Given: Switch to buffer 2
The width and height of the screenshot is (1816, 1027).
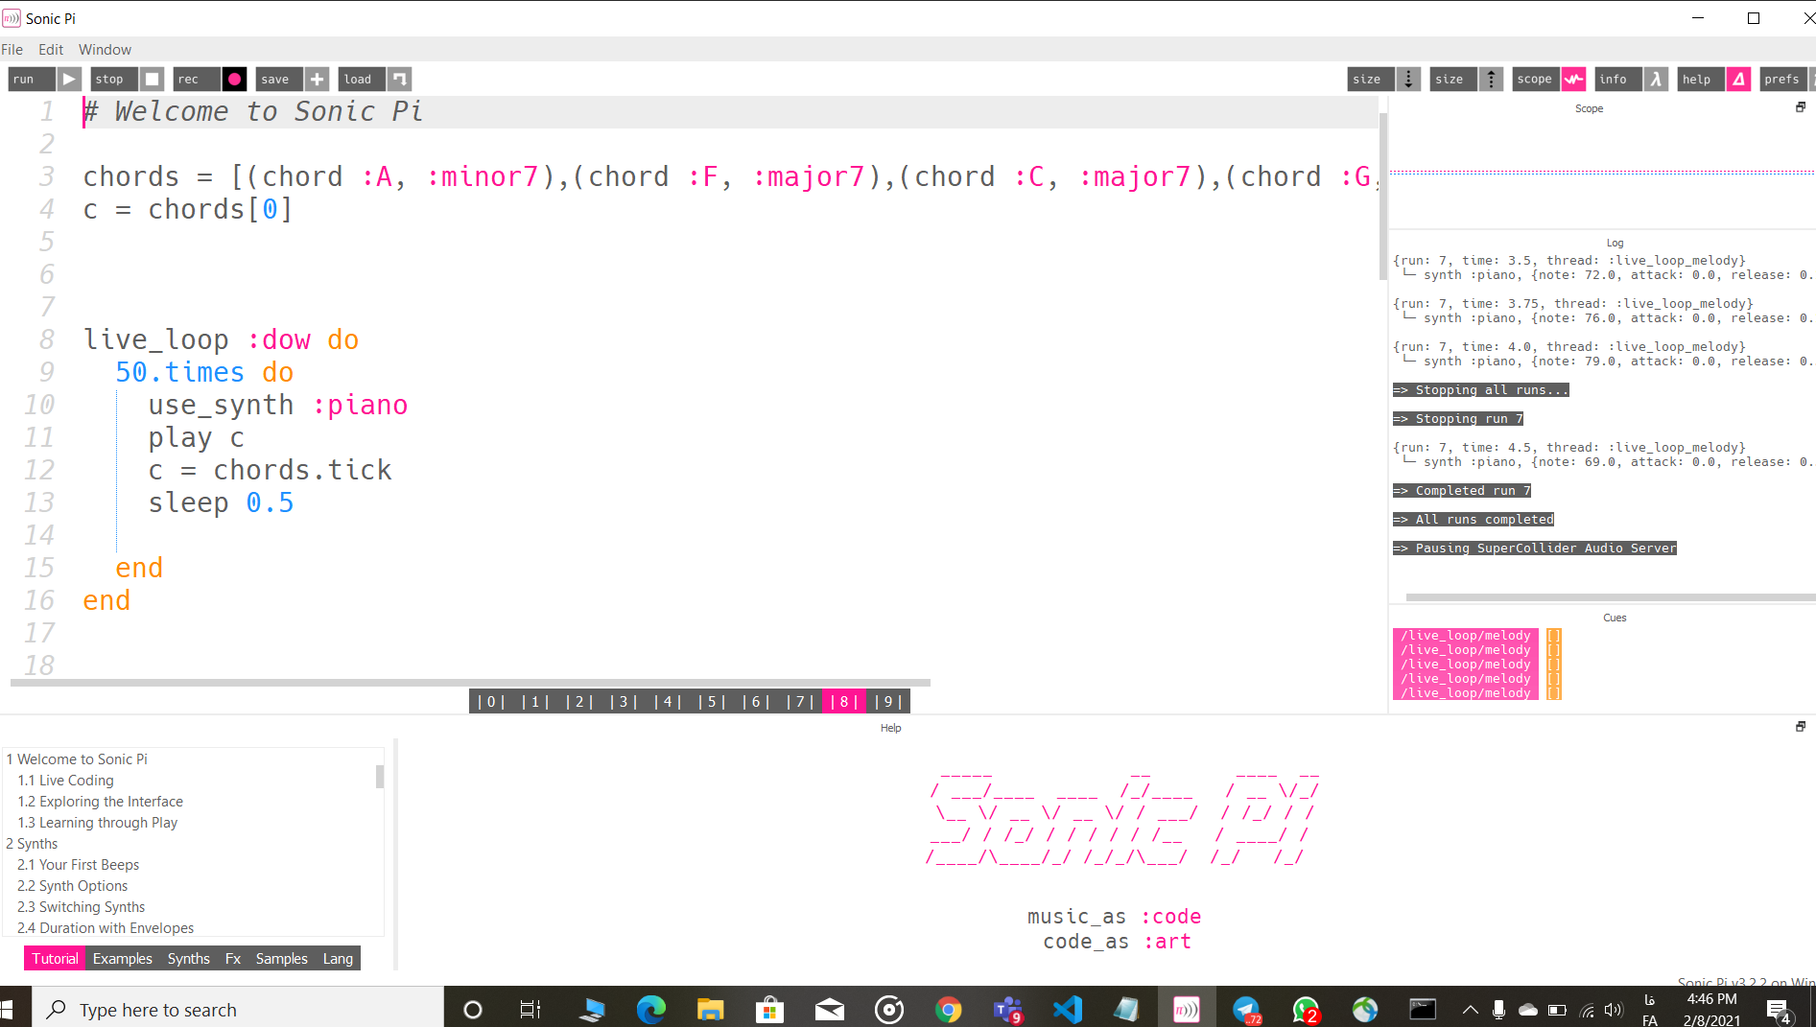Looking at the screenshot, I should coord(579,702).
